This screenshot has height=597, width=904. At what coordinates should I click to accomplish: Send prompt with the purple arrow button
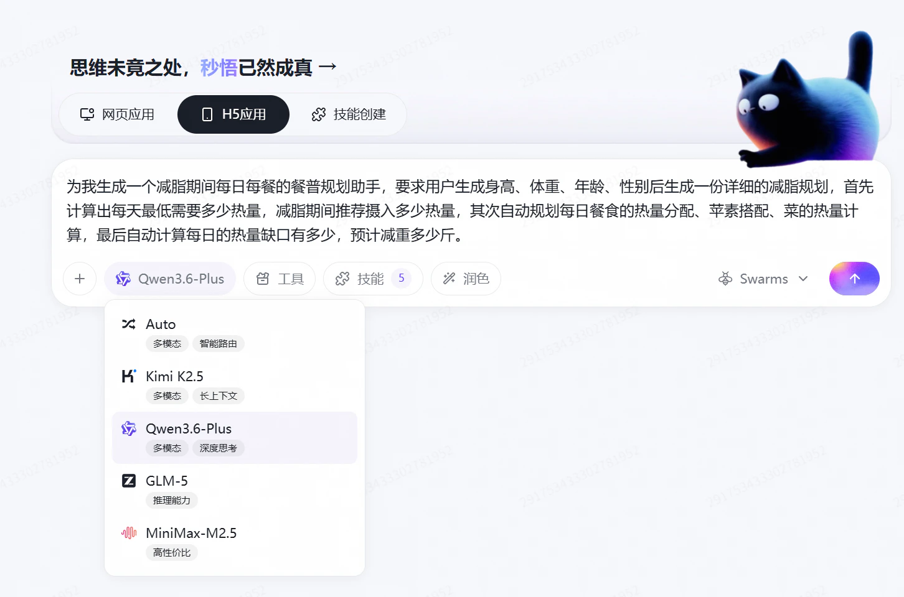854,279
